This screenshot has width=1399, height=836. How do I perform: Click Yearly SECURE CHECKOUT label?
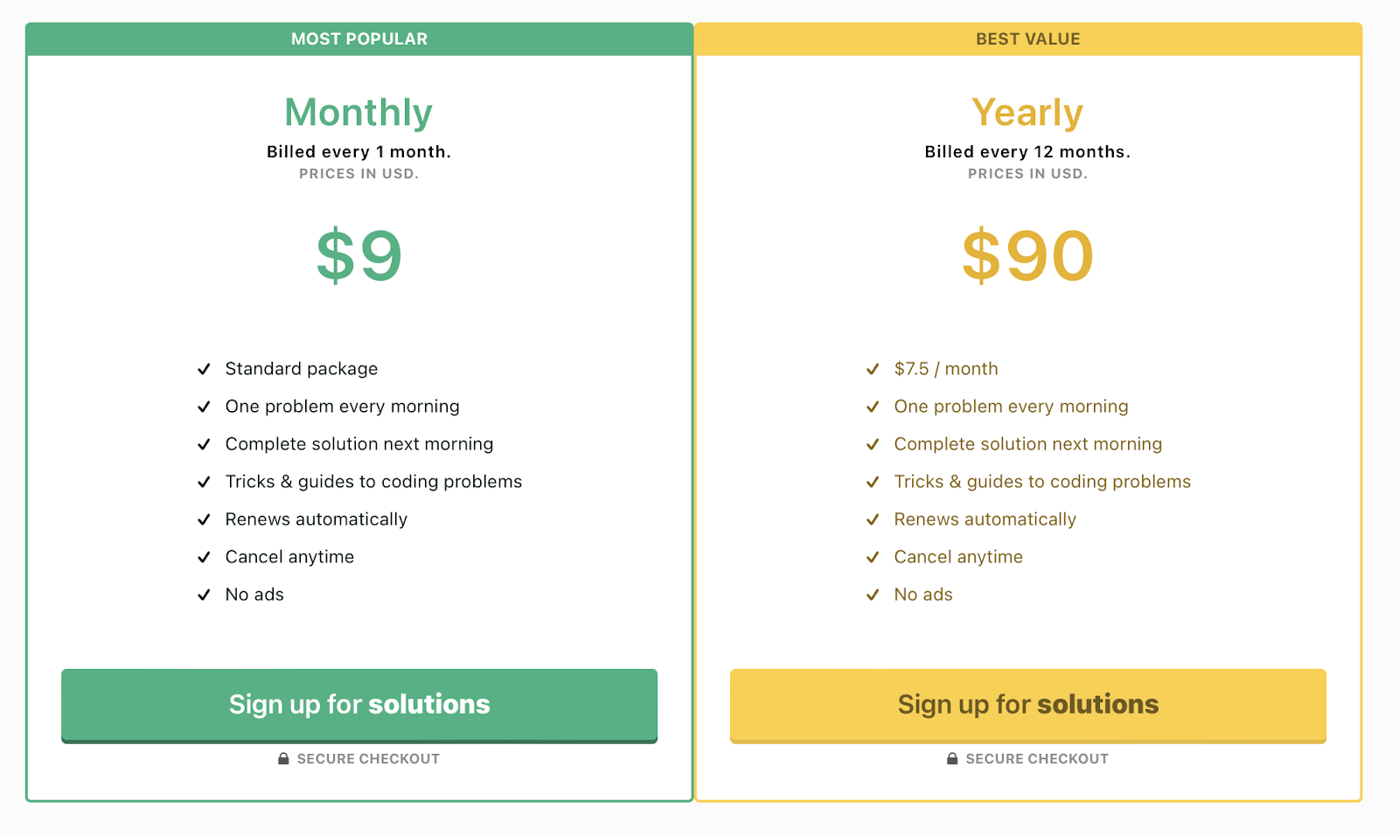pyautogui.click(x=1037, y=759)
